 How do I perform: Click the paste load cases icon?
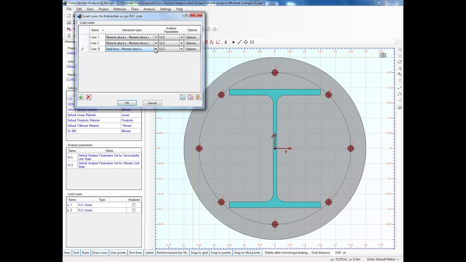(x=198, y=97)
